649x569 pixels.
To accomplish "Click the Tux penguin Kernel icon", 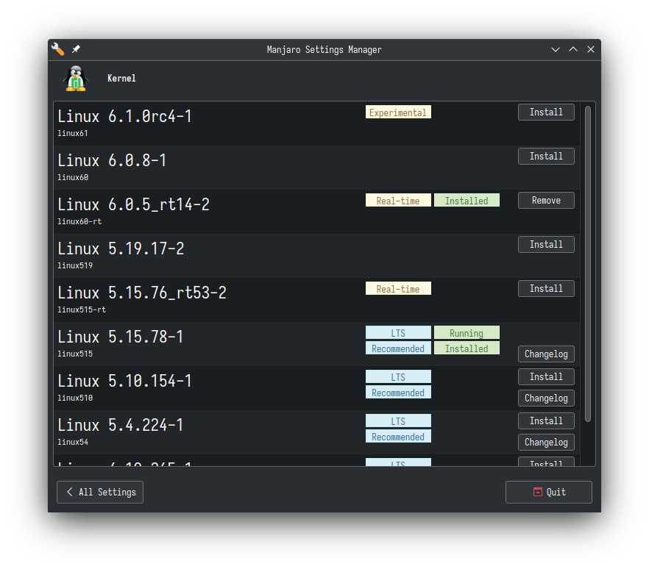I will click(76, 78).
